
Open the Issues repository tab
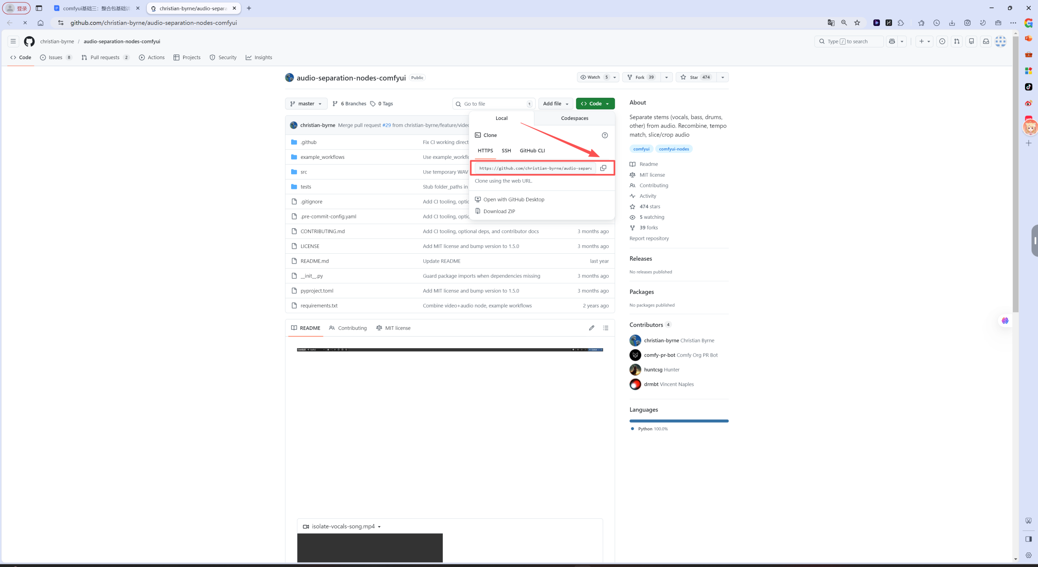pos(56,58)
